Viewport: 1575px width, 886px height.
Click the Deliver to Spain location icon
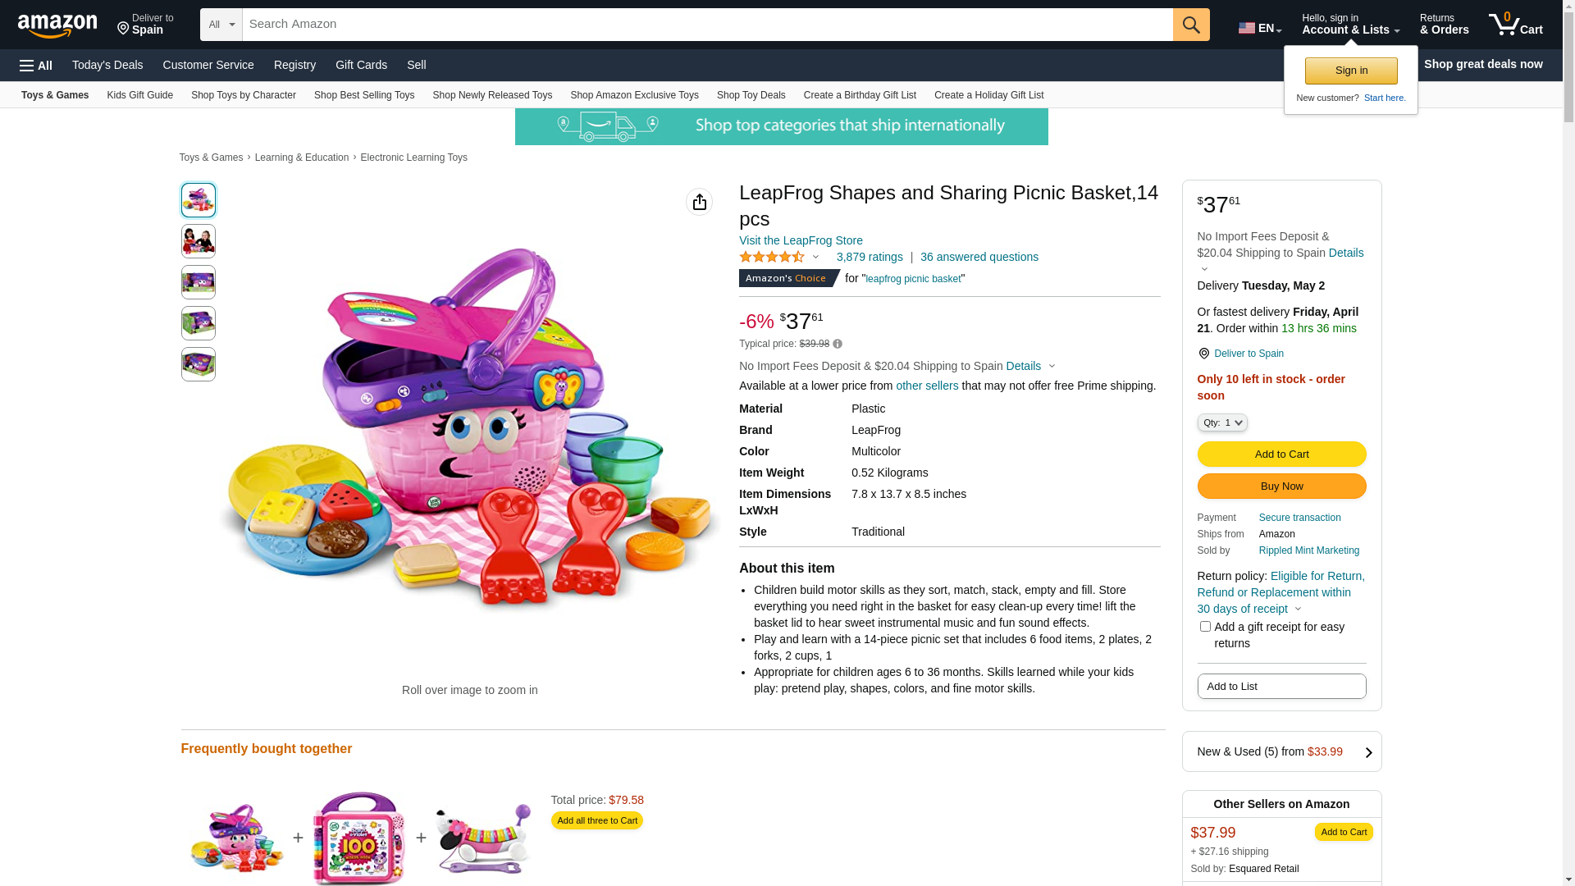(x=1203, y=354)
